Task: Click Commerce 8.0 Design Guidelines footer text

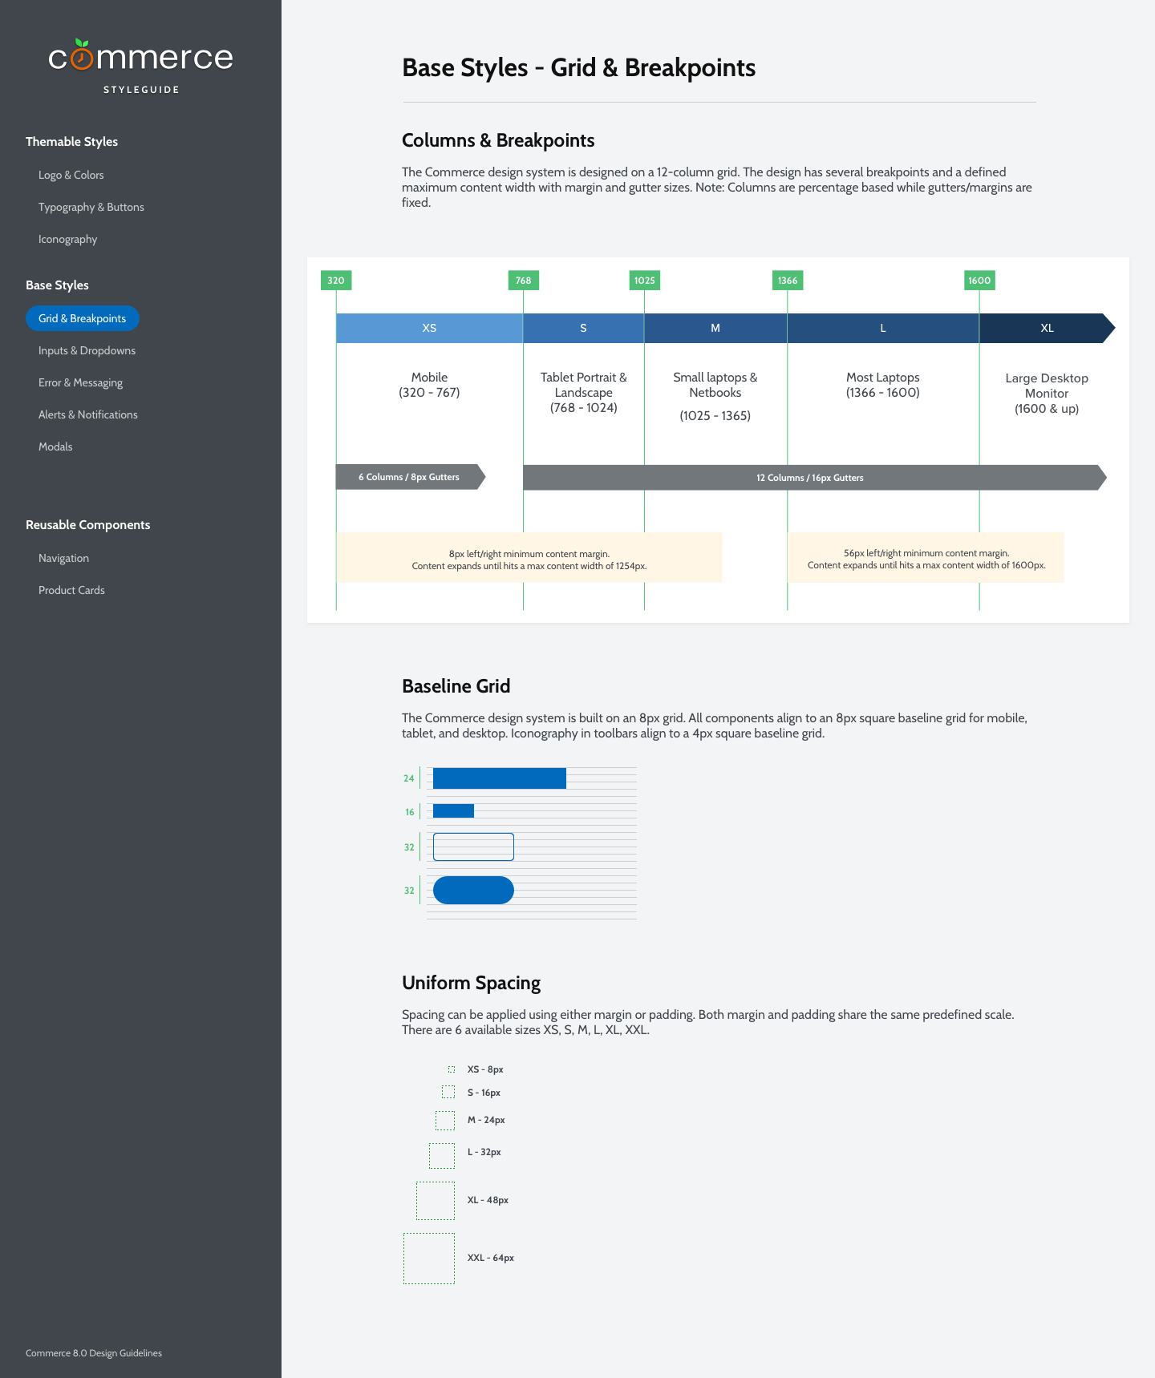Action: tap(94, 1353)
